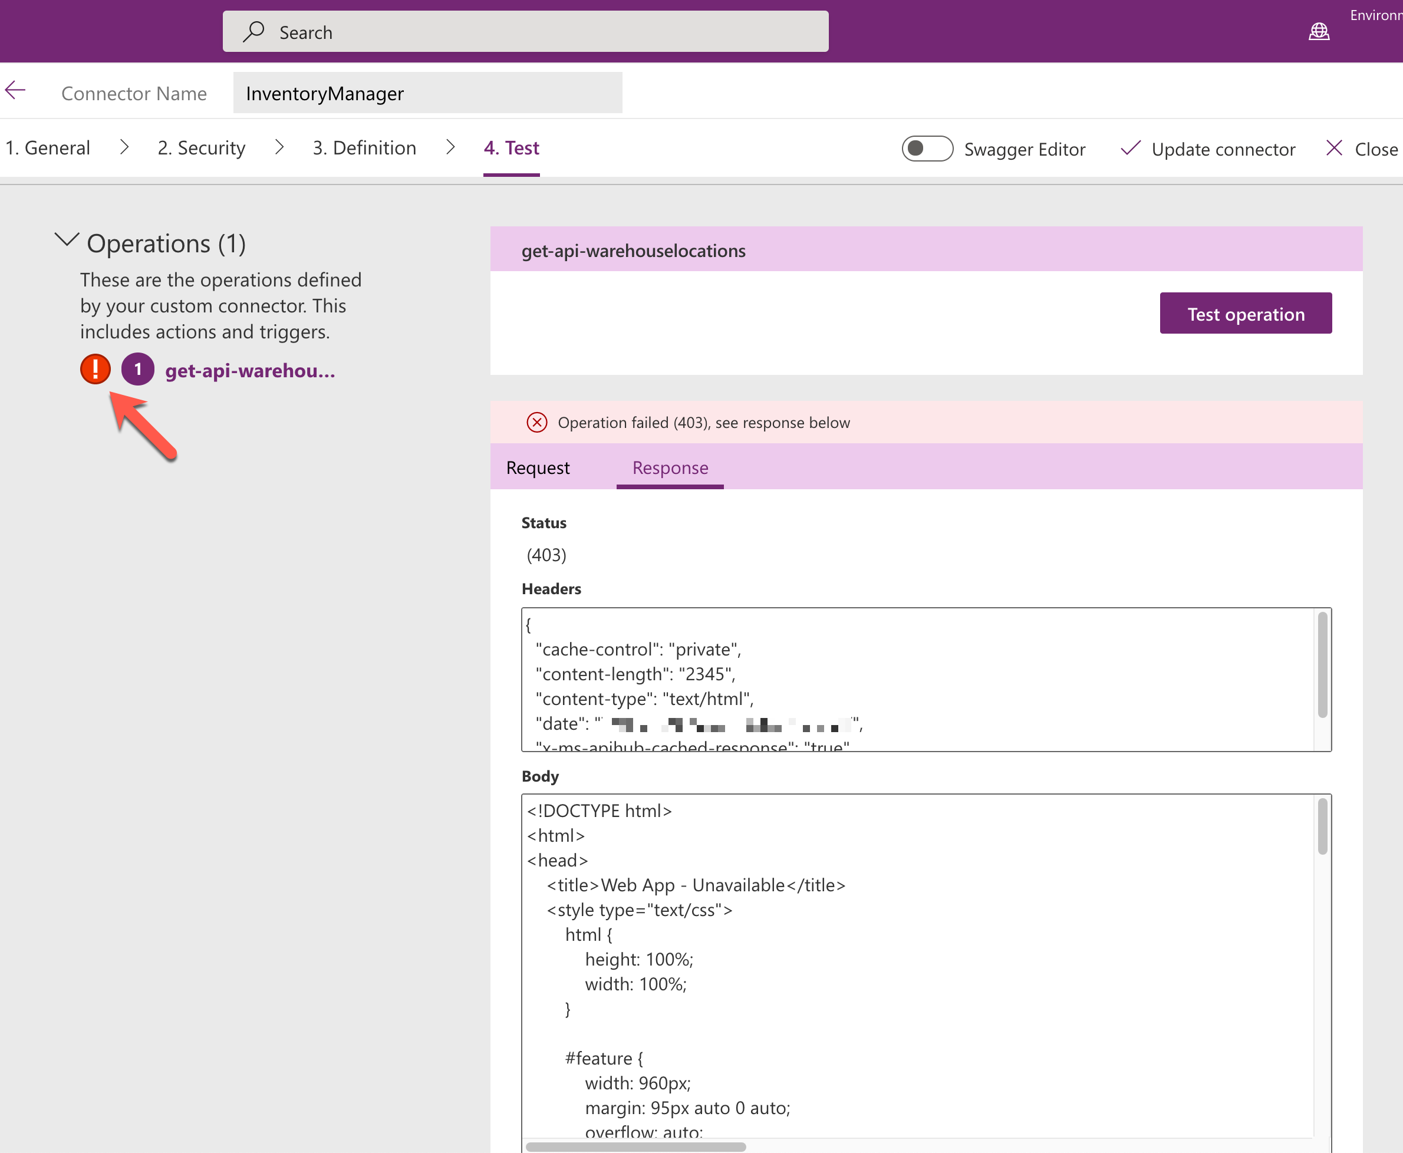Click the failed operation error icon
This screenshot has height=1153, width=1403.
click(x=537, y=423)
